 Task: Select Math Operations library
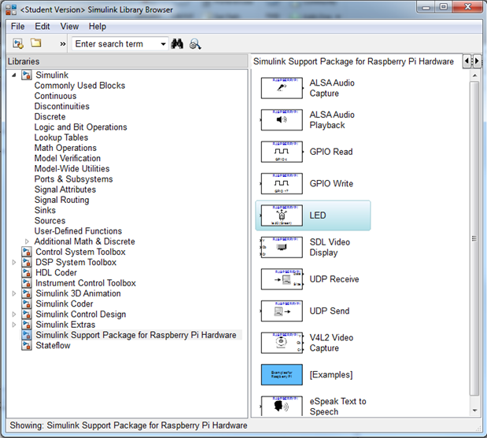pyautogui.click(x=65, y=148)
